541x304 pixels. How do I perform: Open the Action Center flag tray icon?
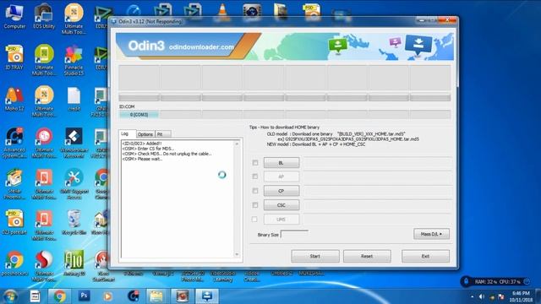pos(501,296)
